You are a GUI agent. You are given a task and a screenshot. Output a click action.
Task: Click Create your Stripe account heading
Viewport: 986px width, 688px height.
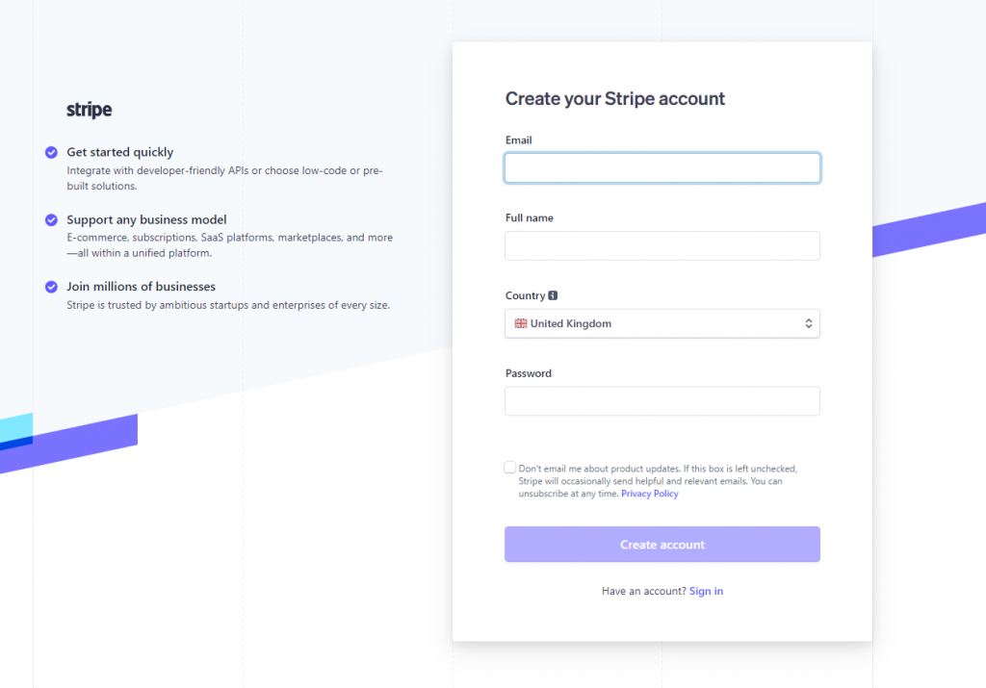[x=615, y=99]
